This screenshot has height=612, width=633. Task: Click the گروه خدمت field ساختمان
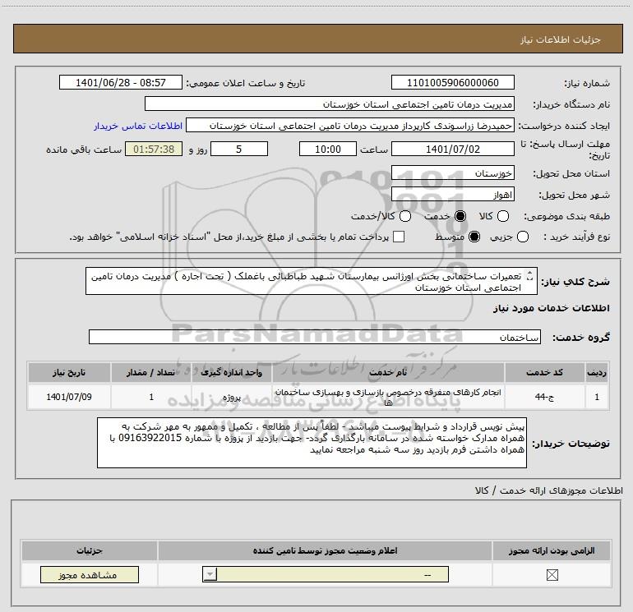[315, 337]
